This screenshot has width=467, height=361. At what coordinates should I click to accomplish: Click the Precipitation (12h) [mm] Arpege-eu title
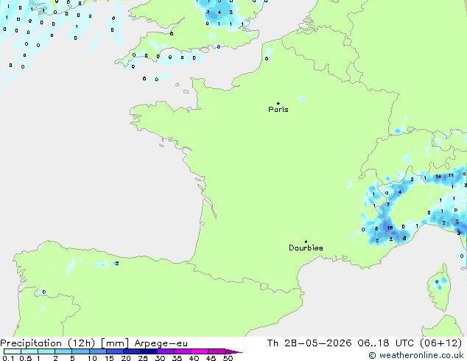pyautogui.click(x=94, y=343)
